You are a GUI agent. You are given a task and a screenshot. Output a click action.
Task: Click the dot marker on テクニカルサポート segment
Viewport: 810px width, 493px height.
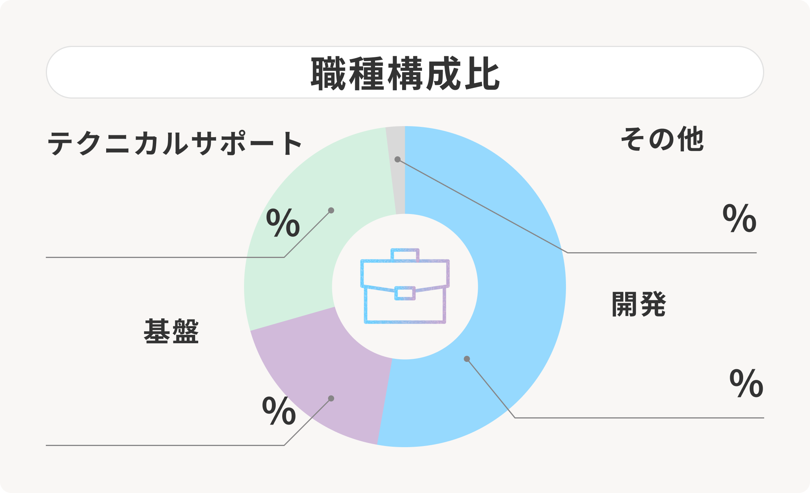click(x=331, y=211)
